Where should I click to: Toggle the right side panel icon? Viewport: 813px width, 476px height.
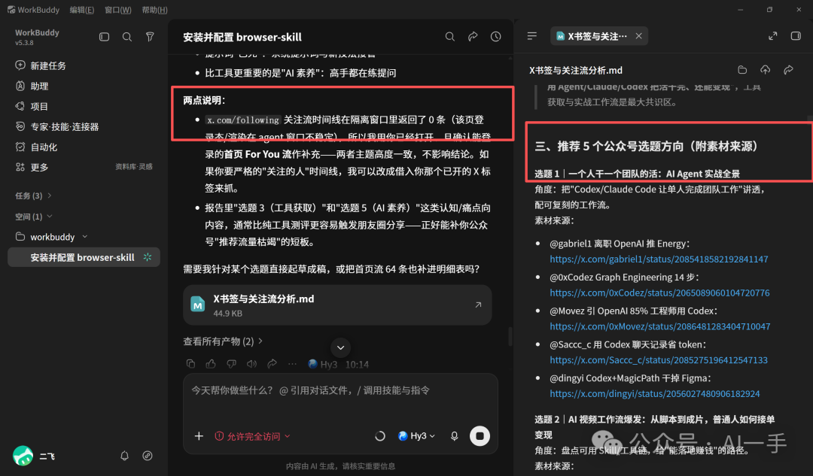click(796, 36)
